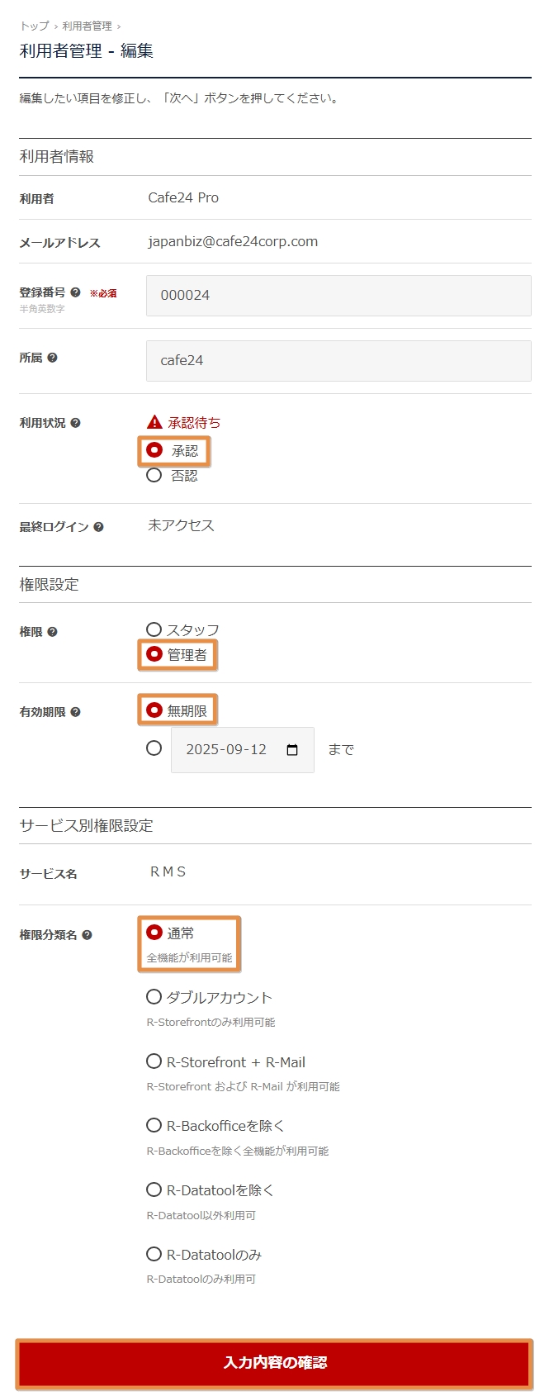Viewport: 549px width, 1396px height.
Task: Click help icon beside 有効期限
Action: click(76, 712)
